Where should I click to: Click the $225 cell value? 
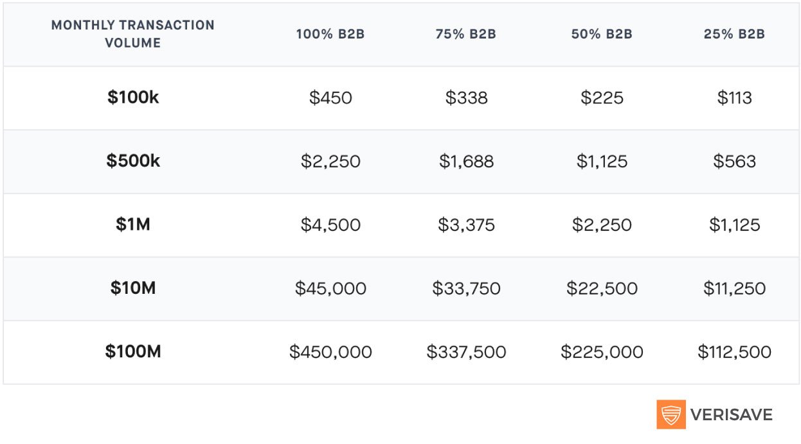[602, 98]
